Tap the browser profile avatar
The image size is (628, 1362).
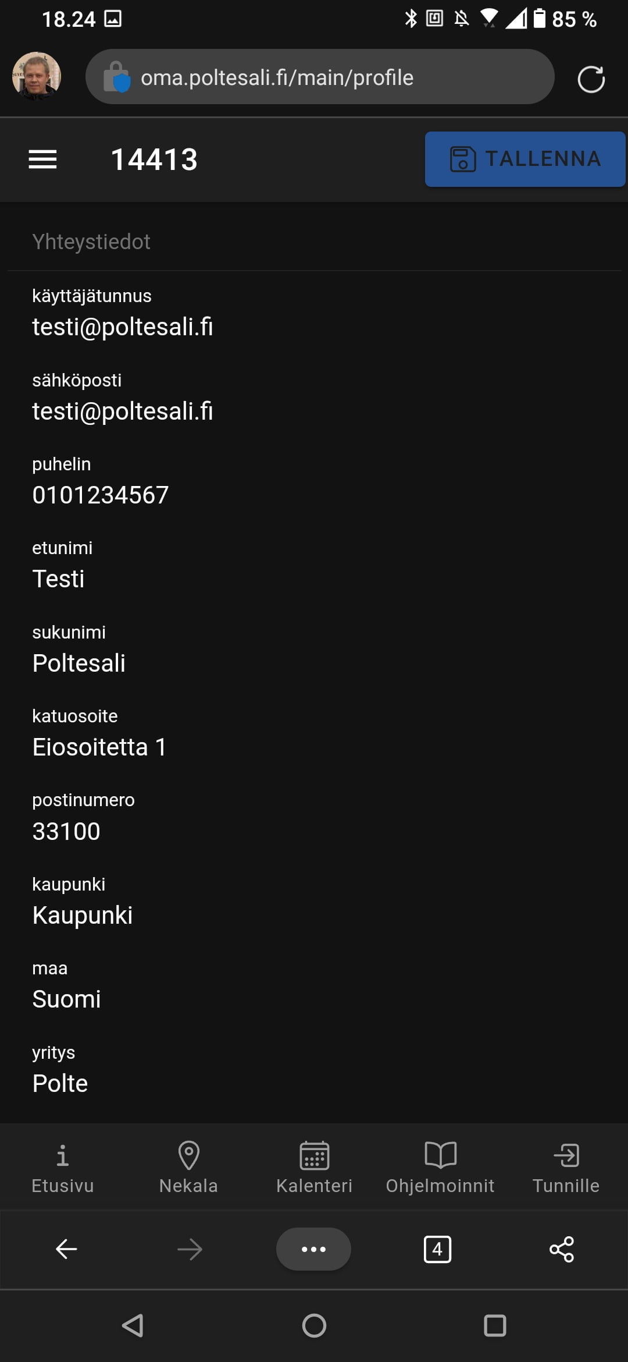click(x=36, y=77)
